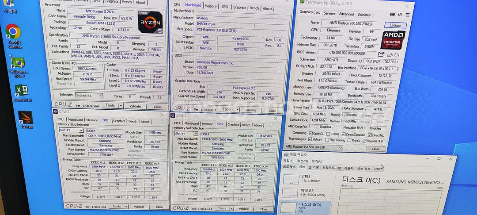Close the Slot #2 CPU-Z window with X

click(x=162, y=115)
